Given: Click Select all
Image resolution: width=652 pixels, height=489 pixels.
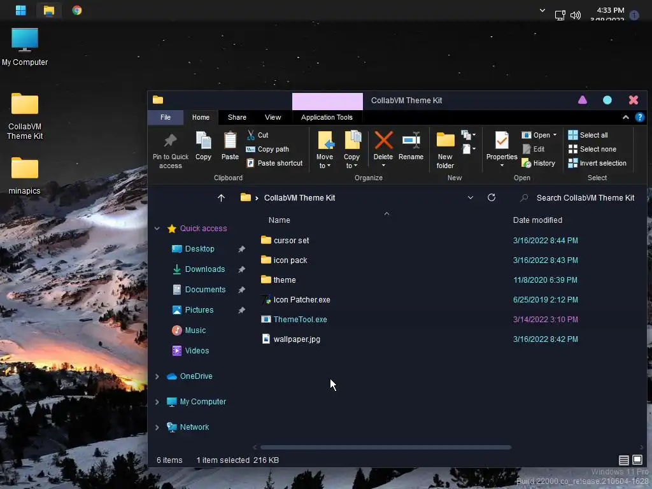Looking at the screenshot, I should click(588, 135).
